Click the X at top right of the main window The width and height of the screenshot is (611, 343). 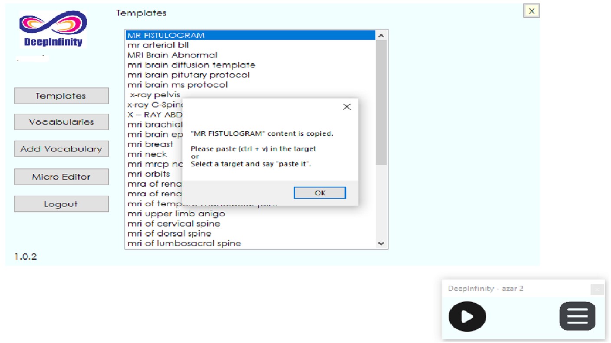[532, 11]
